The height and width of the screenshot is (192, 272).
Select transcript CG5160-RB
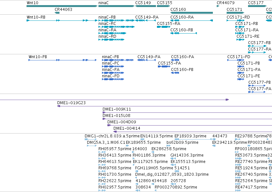[183, 33]
